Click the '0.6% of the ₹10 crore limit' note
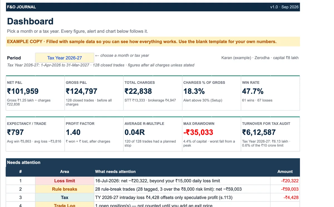The height and width of the screenshot is (207, 334). [x=263, y=145]
